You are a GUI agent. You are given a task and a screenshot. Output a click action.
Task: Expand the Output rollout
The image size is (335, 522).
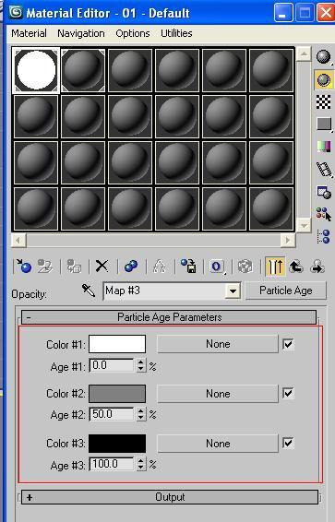(170, 497)
